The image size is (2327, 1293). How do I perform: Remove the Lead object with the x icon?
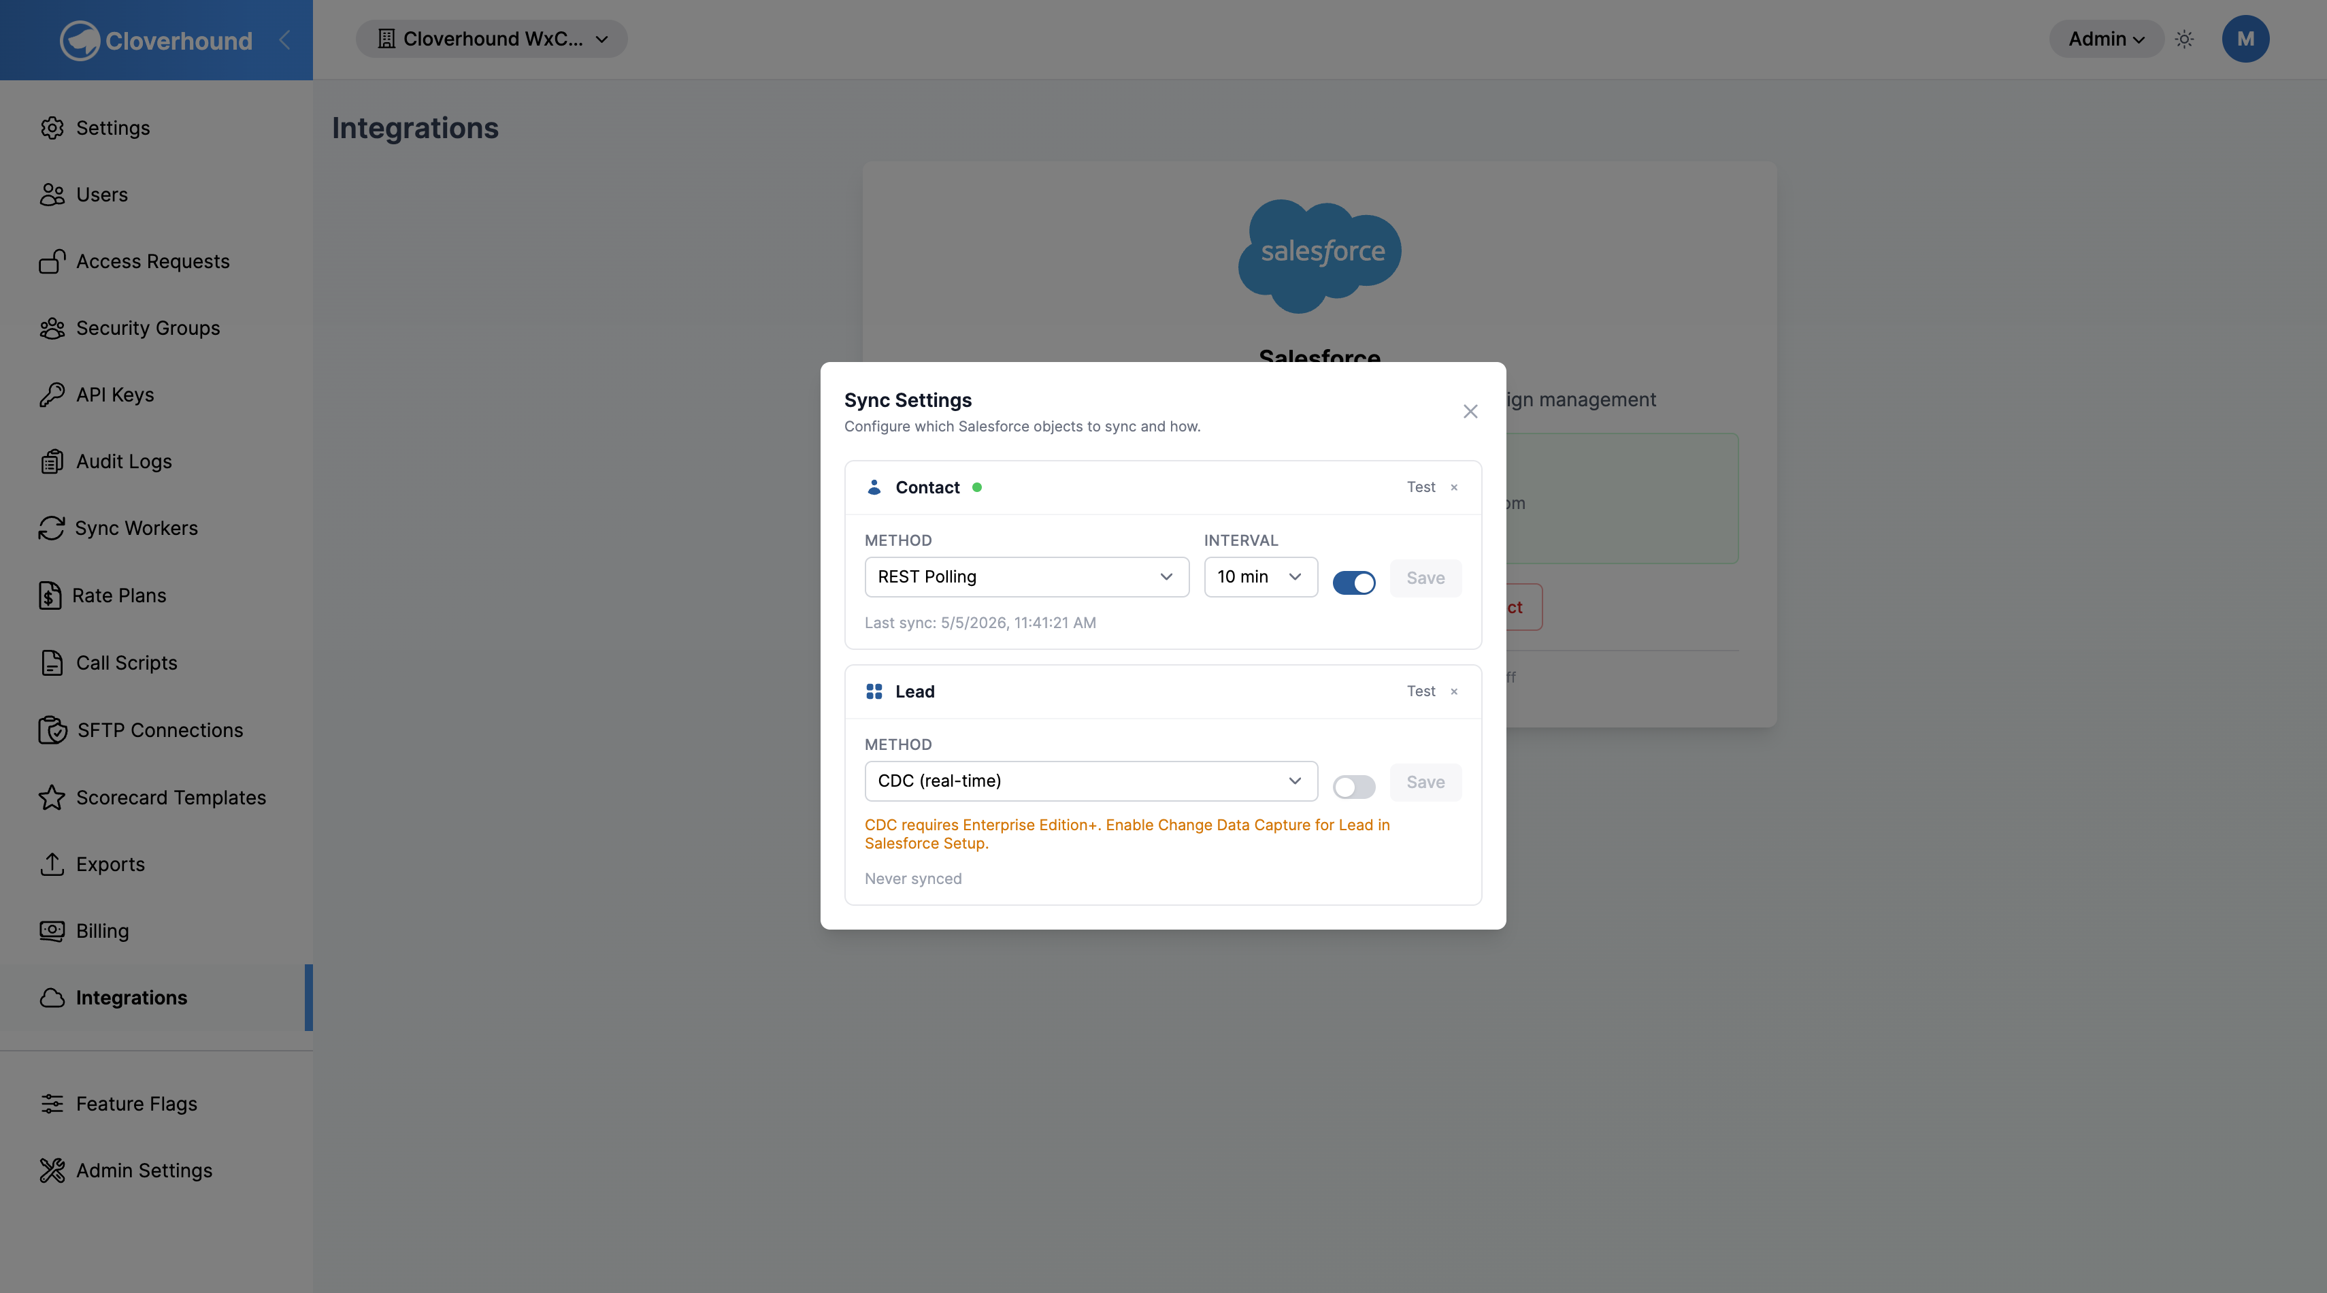[x=1455, y=691]
